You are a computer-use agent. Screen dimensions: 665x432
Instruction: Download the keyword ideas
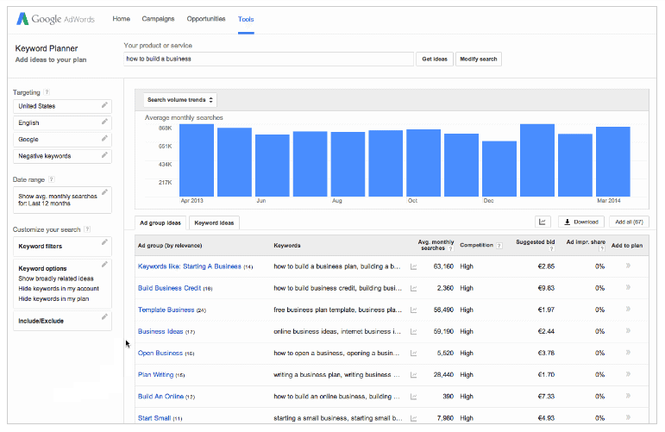581,222
